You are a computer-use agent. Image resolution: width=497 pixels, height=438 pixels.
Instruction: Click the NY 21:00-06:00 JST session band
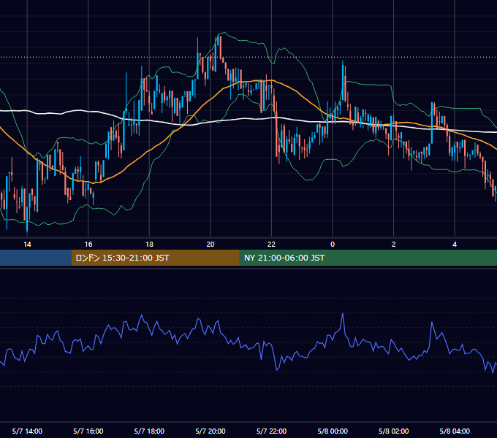368,258
